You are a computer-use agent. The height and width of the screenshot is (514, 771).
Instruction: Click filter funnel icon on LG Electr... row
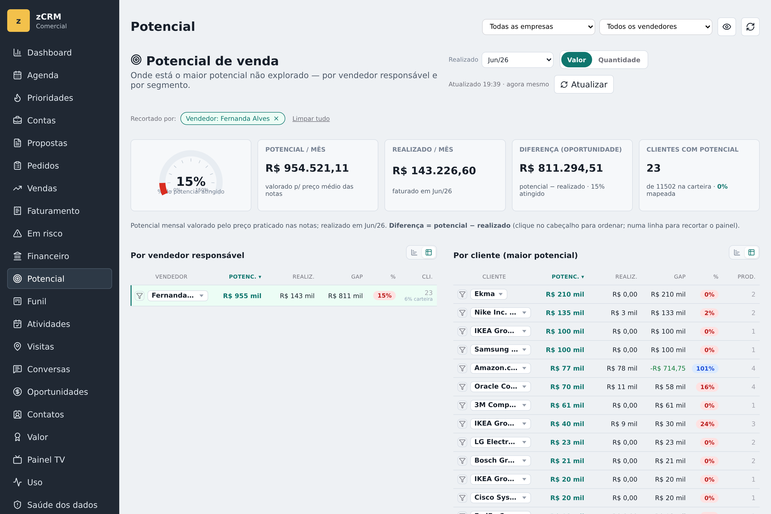pyautogui.click(x=462, y=443)
